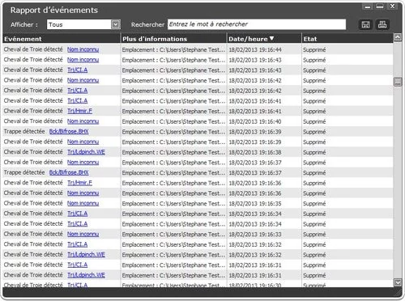405x301 pixels.
Task: Click the Rechercher search field
Action: pyautogui.click(x=257, y=24)
